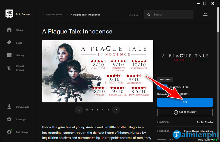This screenshot has height=142, width=220.
Task: Click the Focus Home Interactive publisher name
Action: pyautogui.click(x=198, y=131)
